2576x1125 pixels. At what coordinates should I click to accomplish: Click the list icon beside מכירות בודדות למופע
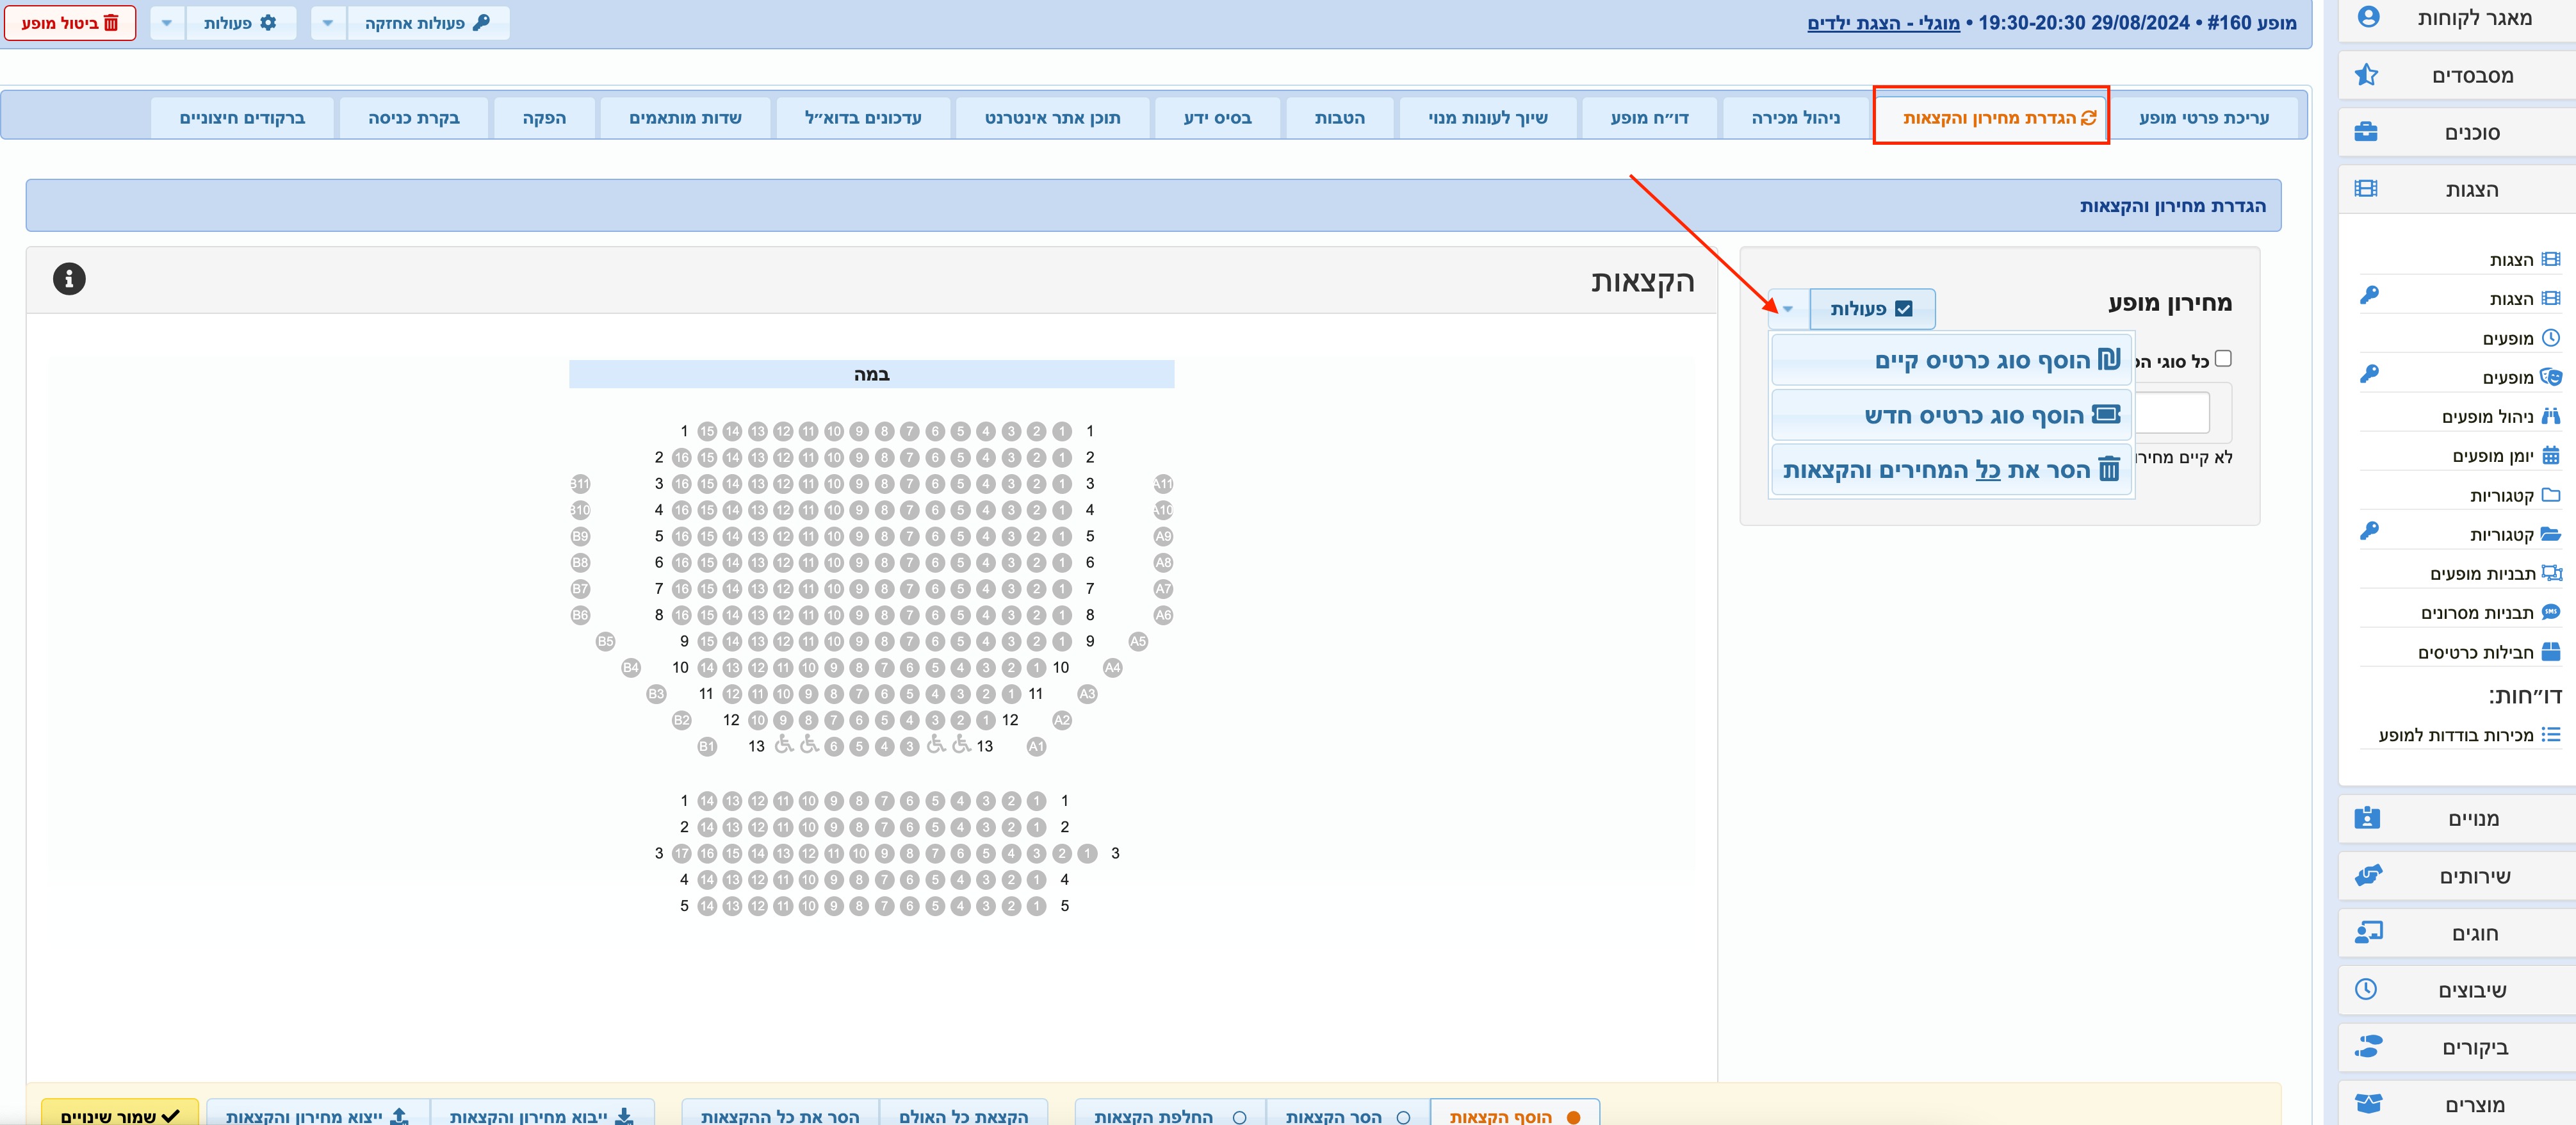(x=2551, y=735)
